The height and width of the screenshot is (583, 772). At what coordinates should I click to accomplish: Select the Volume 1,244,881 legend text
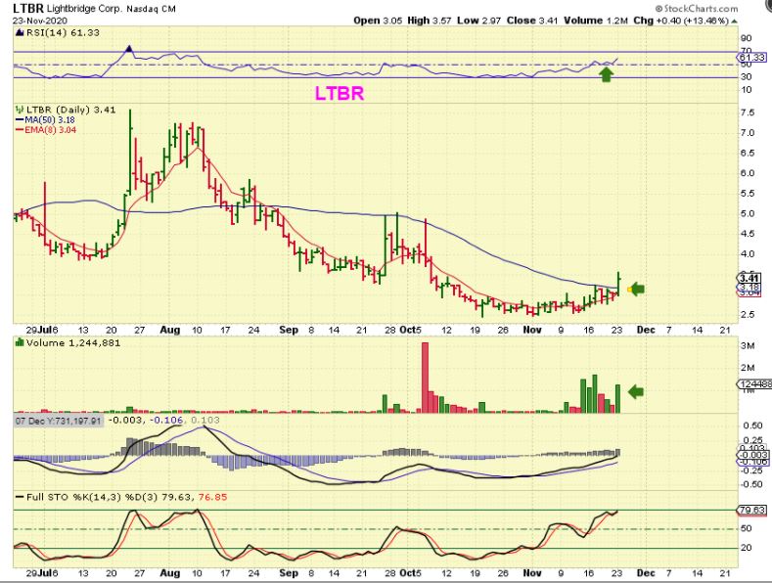coord(73,342)
